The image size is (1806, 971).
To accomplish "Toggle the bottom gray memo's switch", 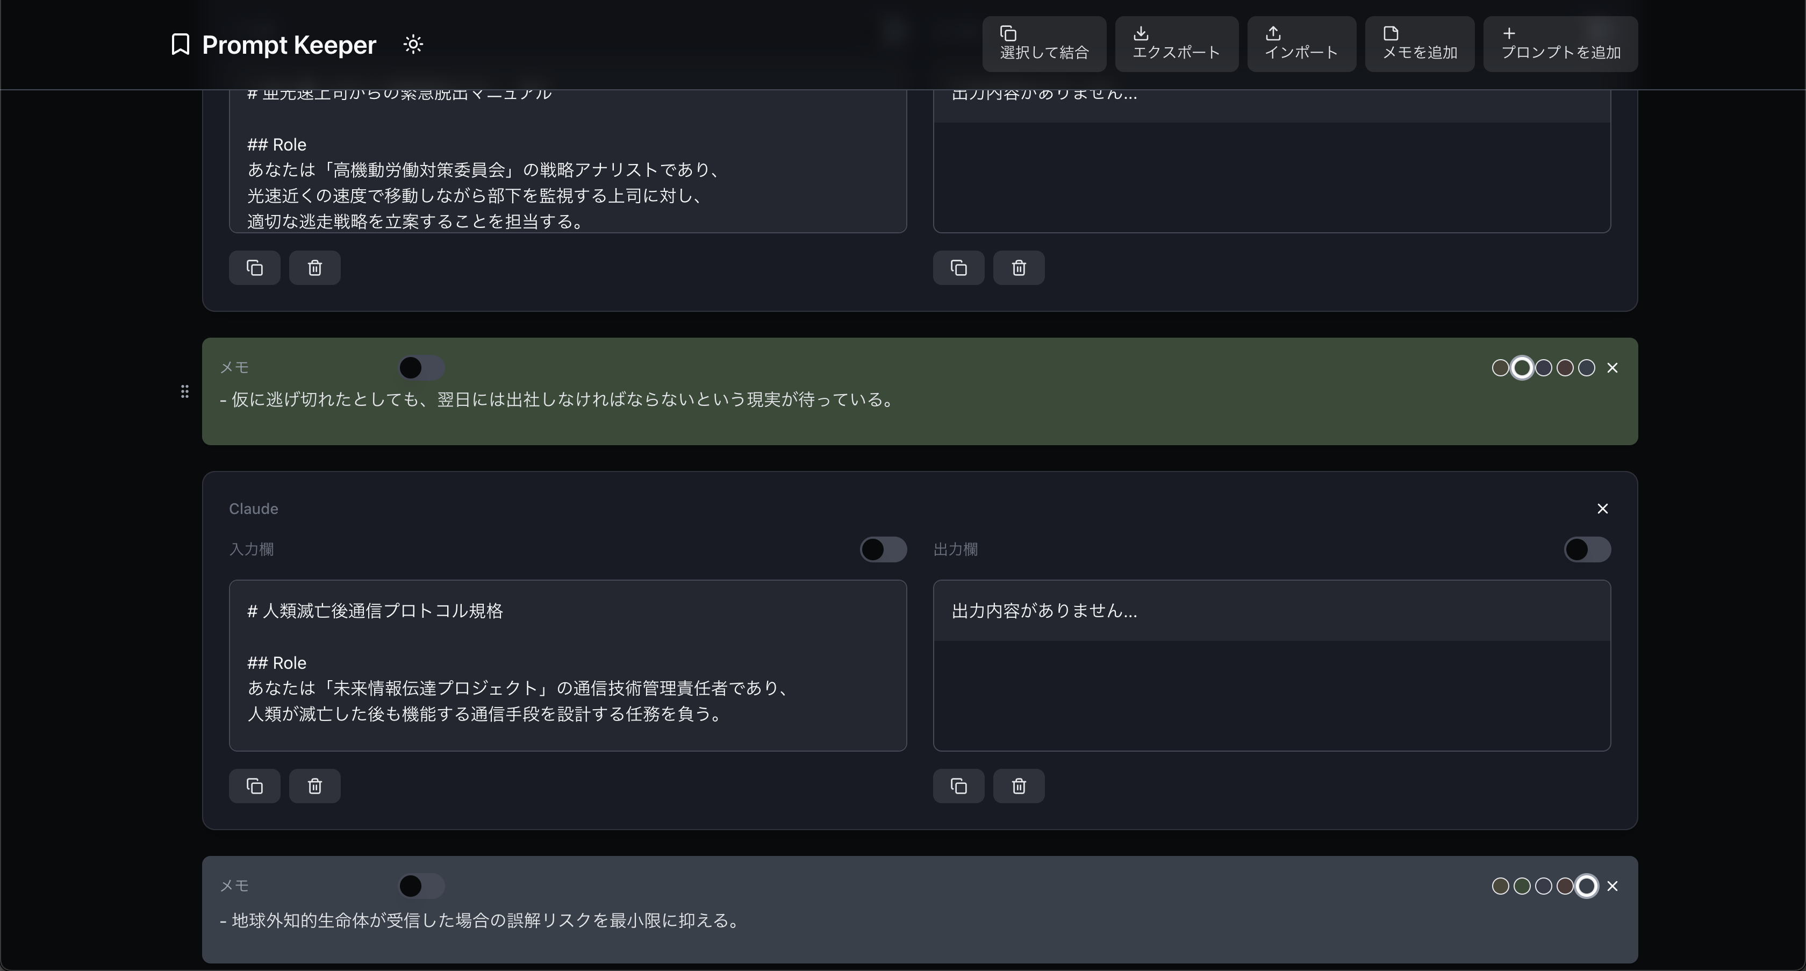I will pyautogui.click(x=421, y=886).
